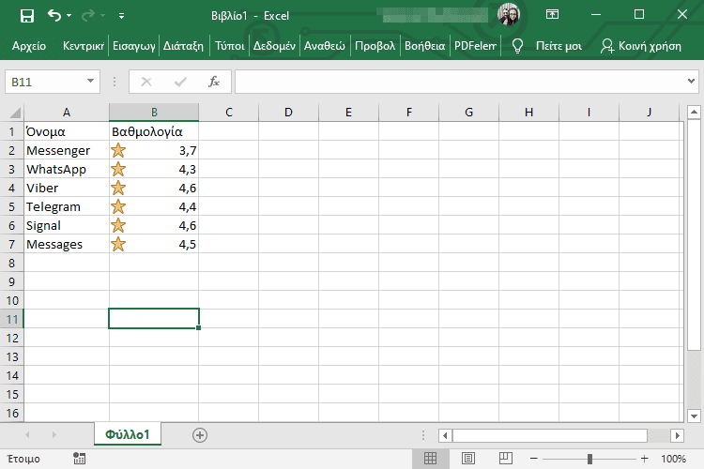Viewport: 704px width, 469px height.
Task: Click the Insert Function fx icon
Action: (214, 82)
